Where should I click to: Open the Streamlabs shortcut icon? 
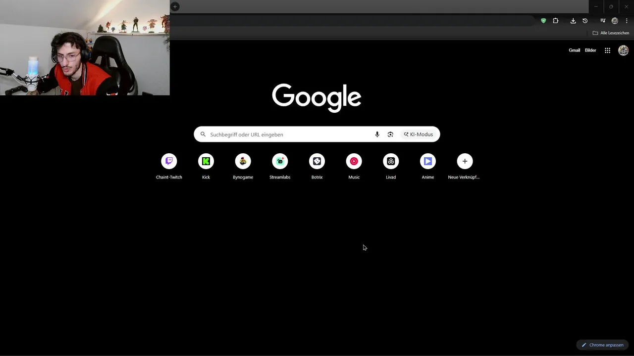(x=280, y=161)
